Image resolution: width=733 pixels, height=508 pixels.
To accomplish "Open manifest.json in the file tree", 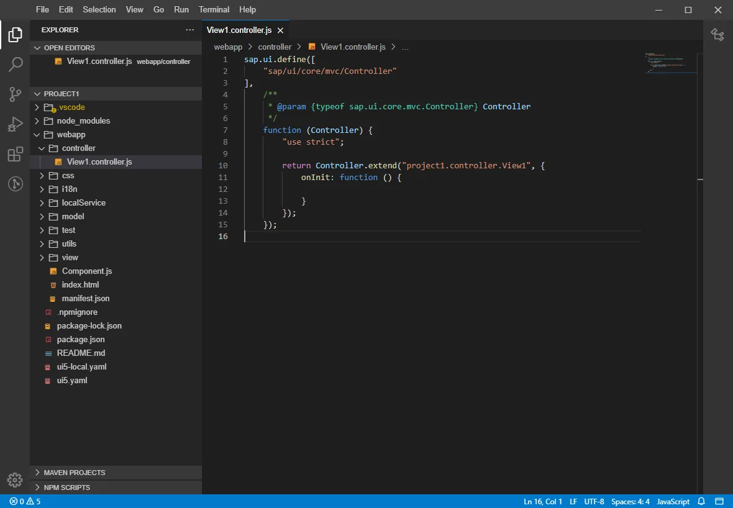I will (x=85, y=299).
